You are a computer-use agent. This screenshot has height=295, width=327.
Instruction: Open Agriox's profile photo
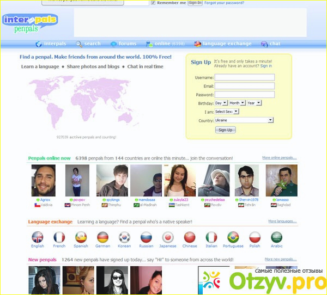point(44,181)
